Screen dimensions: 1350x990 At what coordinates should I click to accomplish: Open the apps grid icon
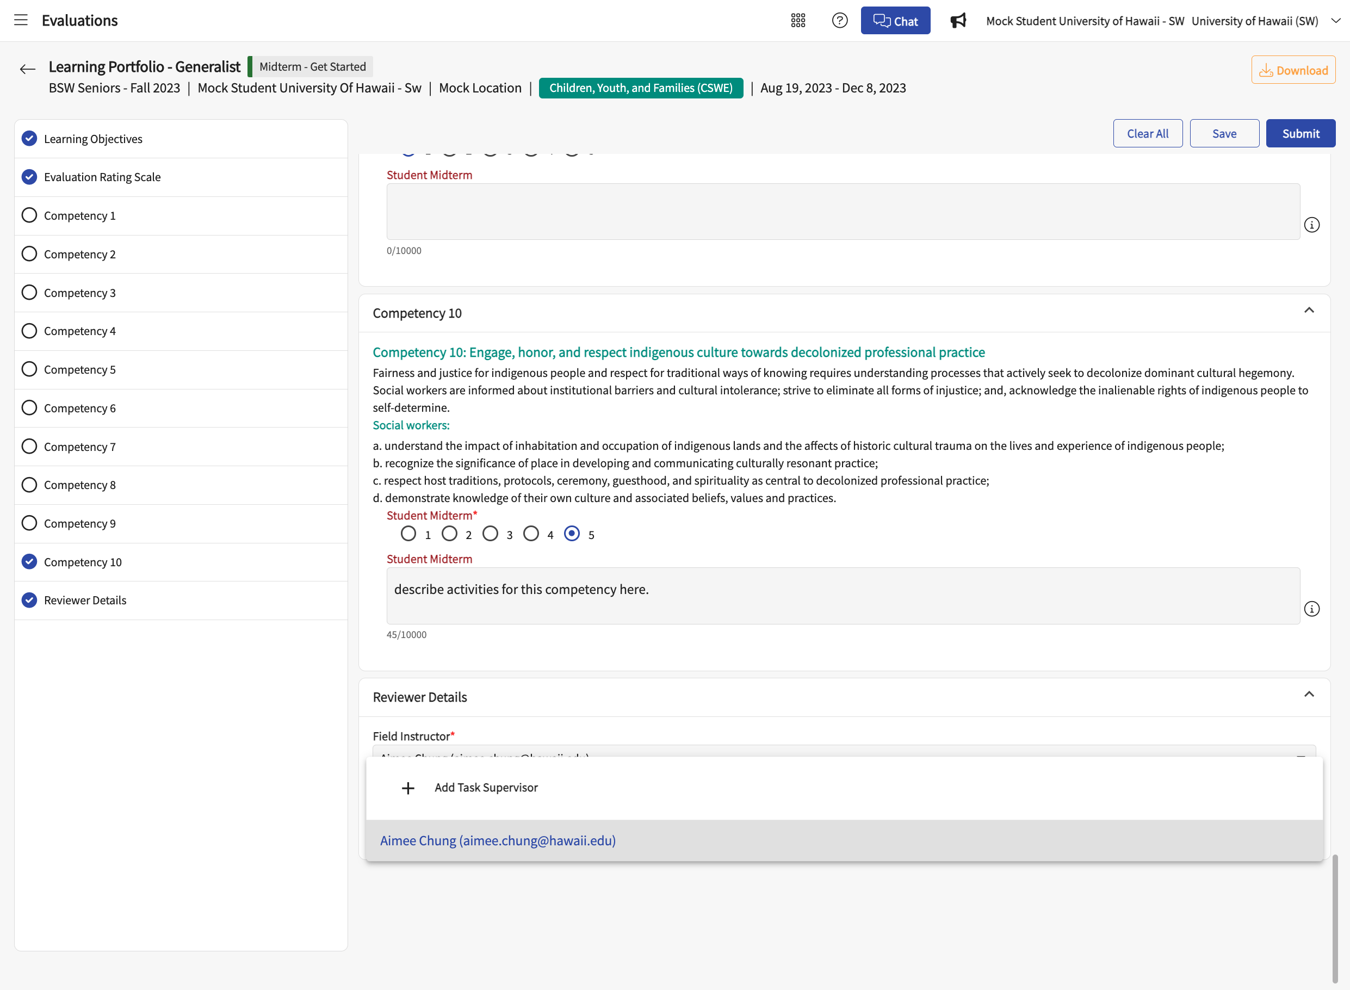pyautogui.click(x=797, y=20)
